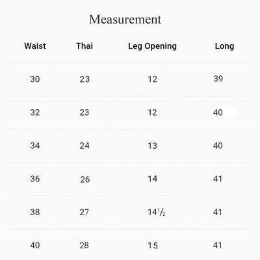The width and height of the screenshot is (260, 260).
Task: Click the Leg Opening column header
Action: click(153, 46)
